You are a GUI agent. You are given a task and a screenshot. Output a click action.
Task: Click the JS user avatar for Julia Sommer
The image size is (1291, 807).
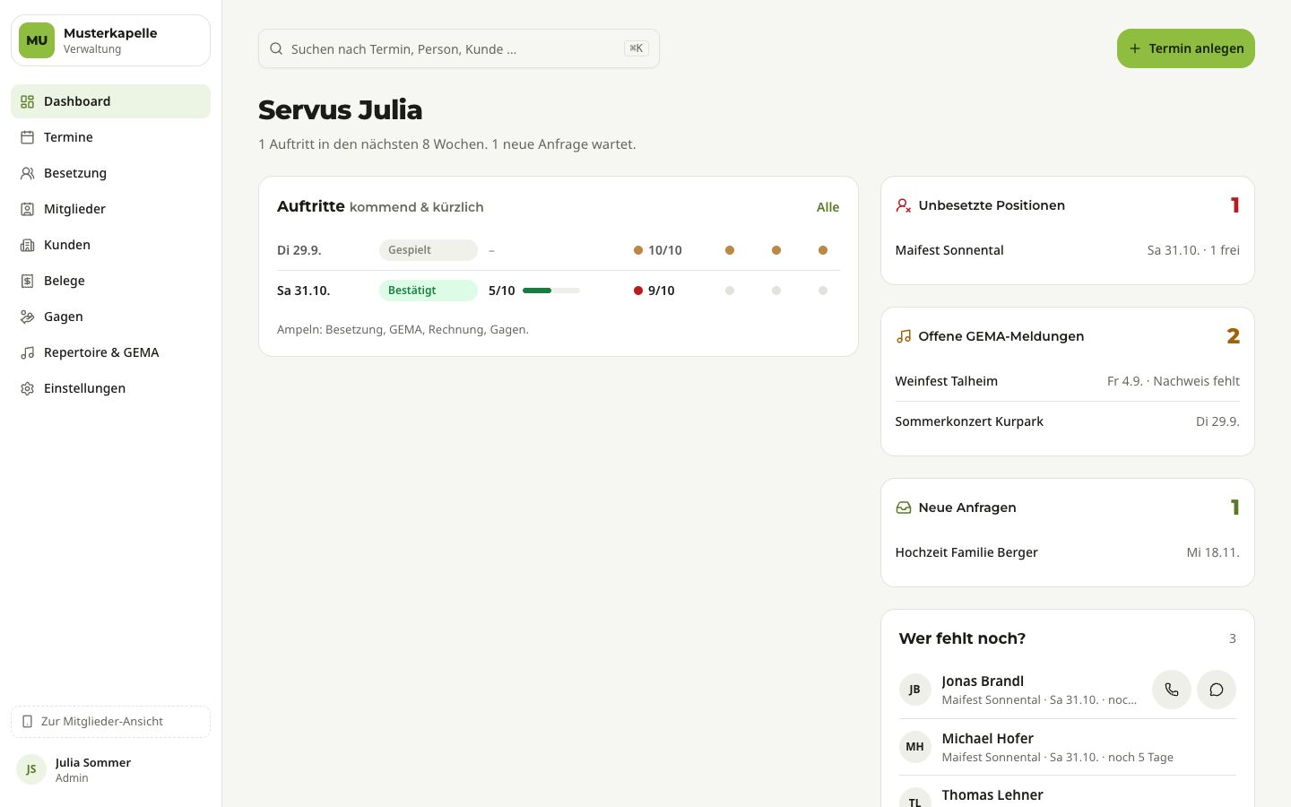click(x=31, y=769)
